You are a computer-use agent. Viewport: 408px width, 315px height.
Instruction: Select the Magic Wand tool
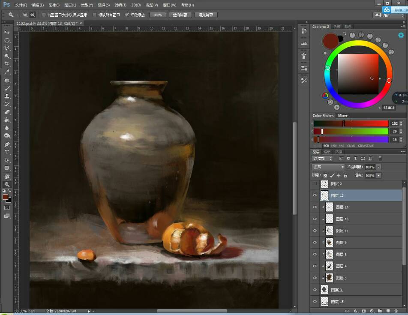pyautogui.click(x=7, y=56)
